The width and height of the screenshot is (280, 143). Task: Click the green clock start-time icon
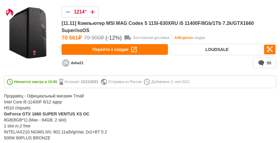pyautogui.click(x=10, y=82)
